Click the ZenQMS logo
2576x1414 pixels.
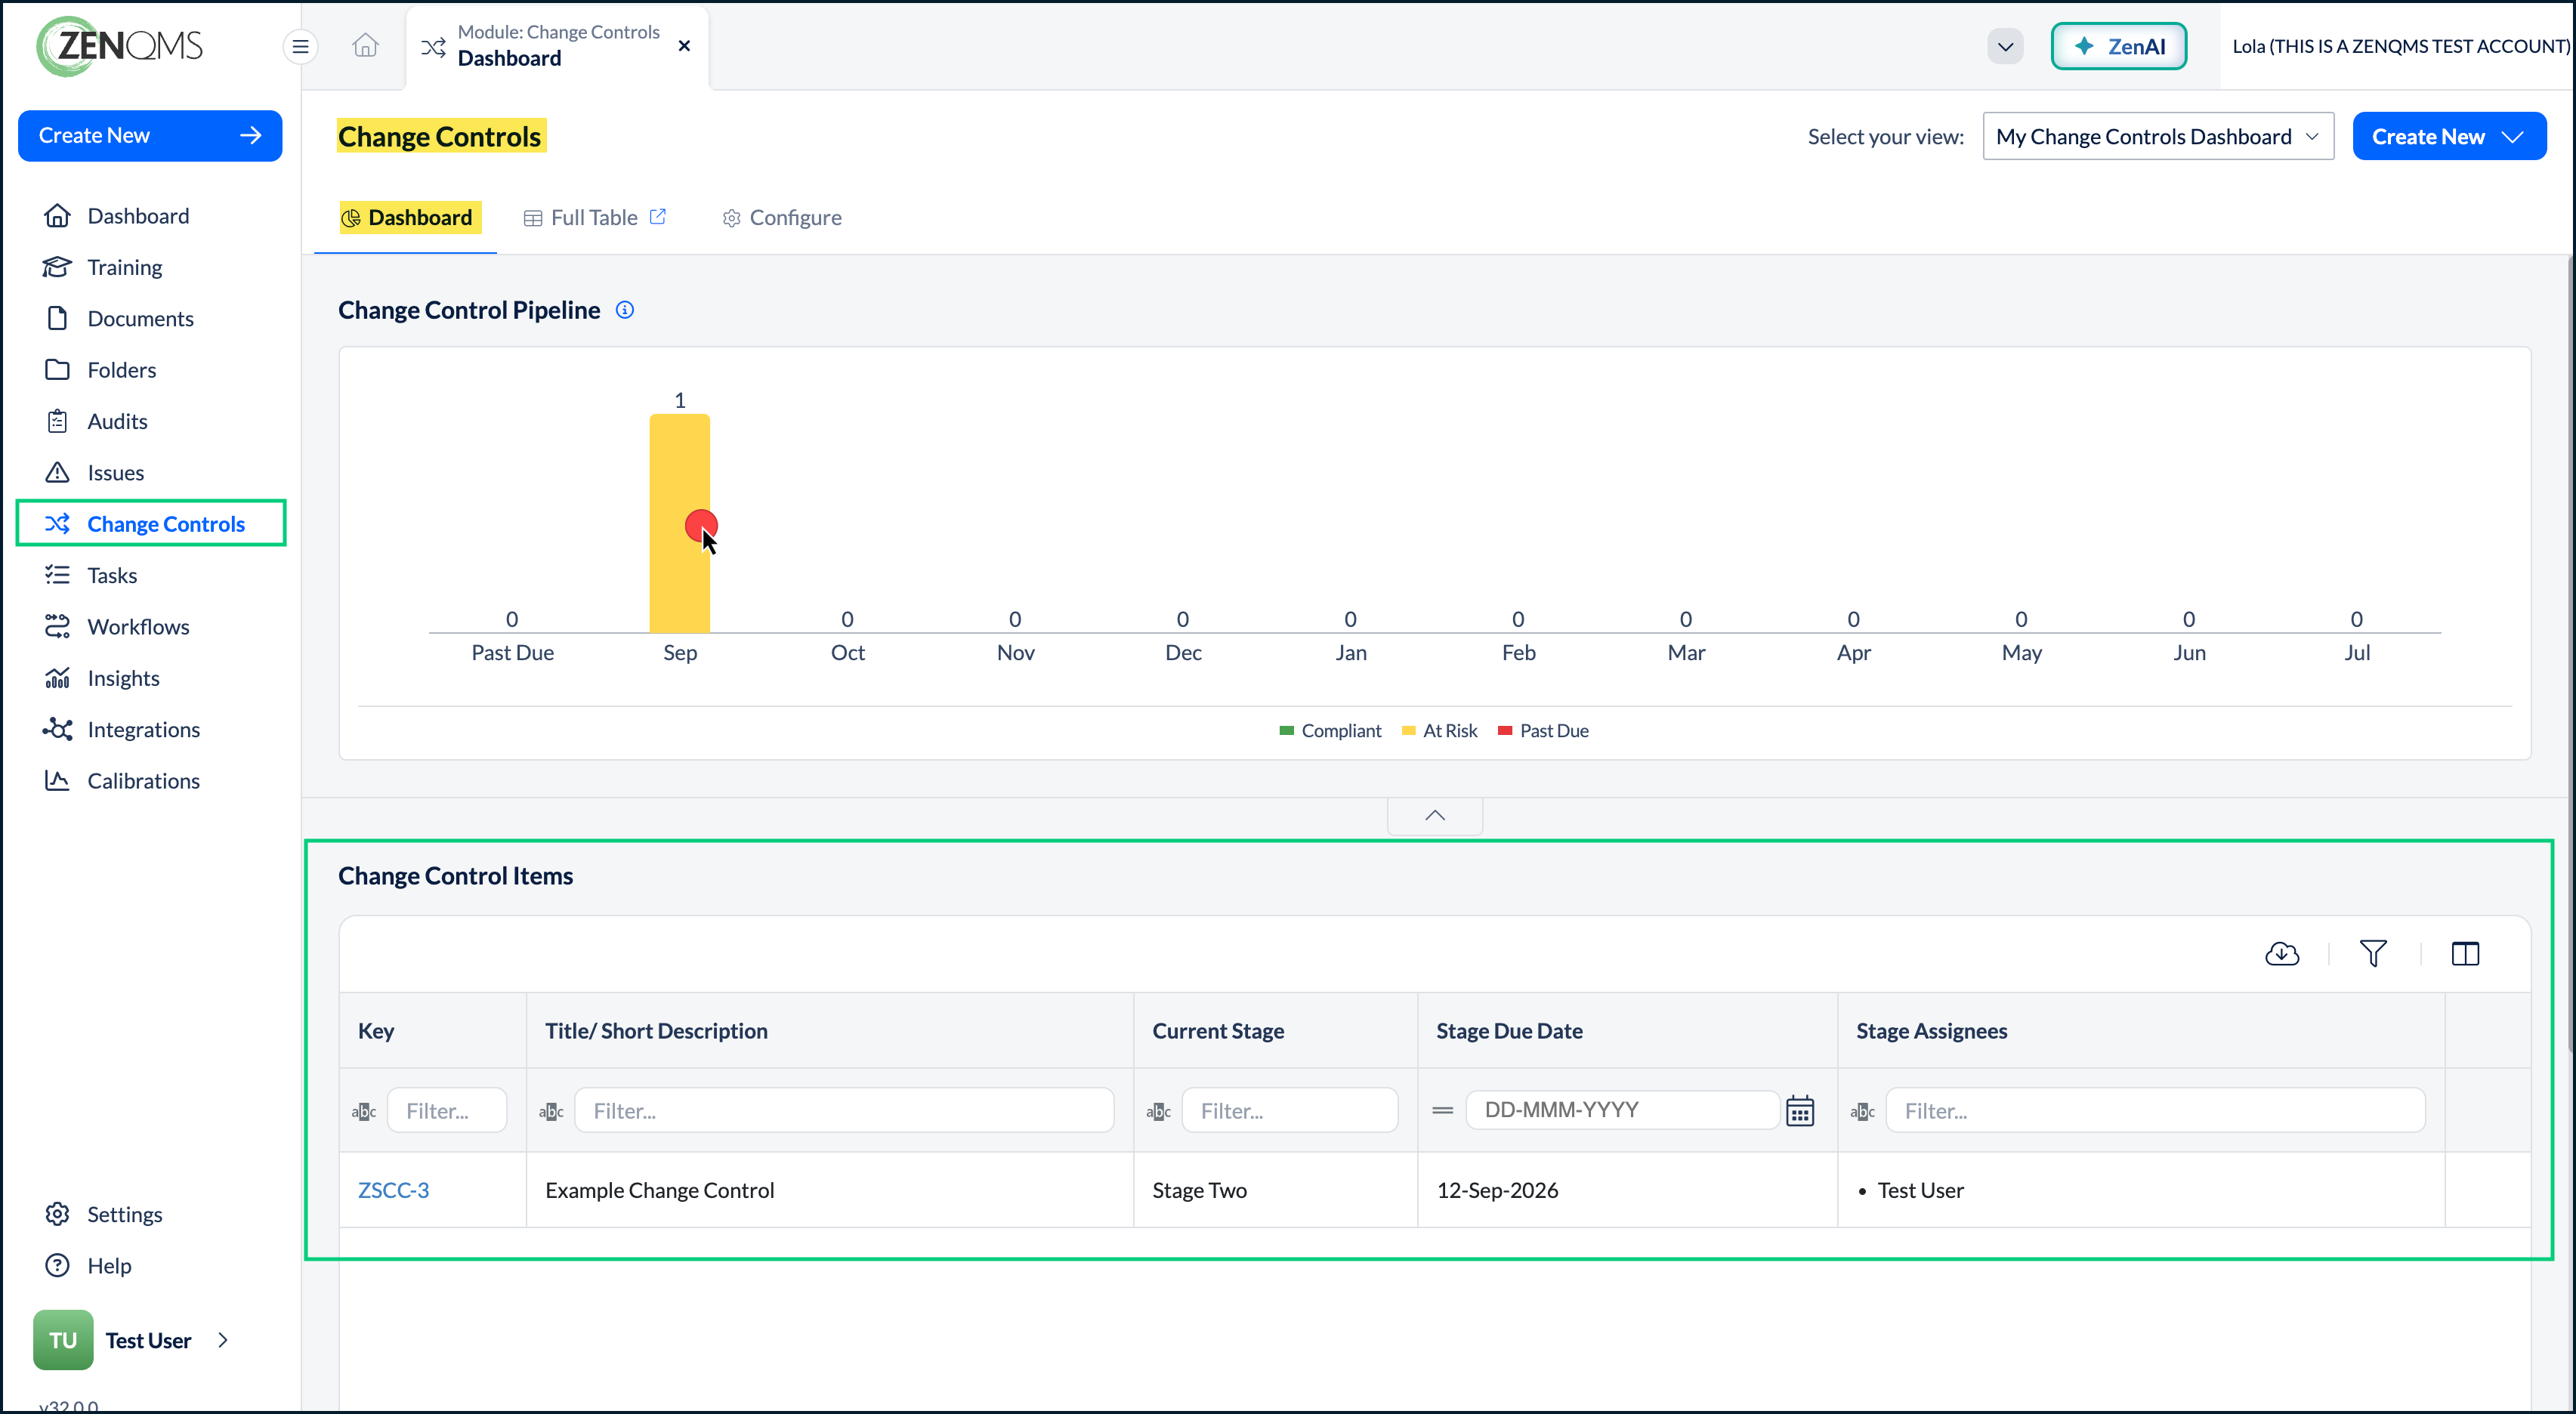[x=119, y=46]
